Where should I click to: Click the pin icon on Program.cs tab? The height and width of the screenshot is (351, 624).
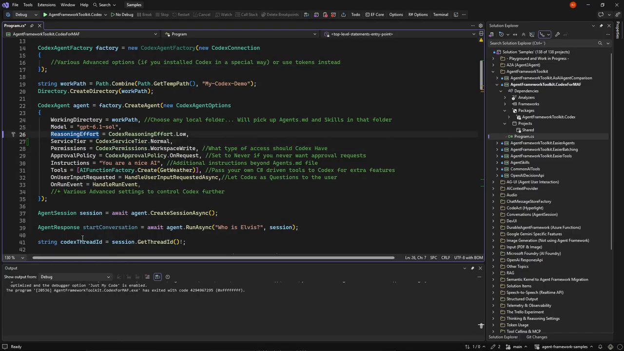tap(32, 25)
